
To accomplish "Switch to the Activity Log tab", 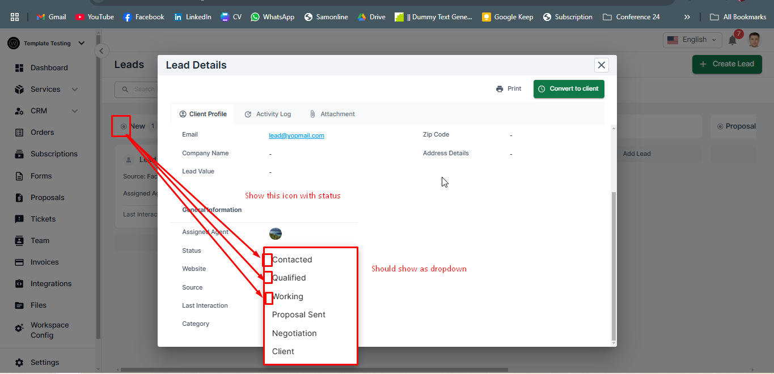I will 268,114.
